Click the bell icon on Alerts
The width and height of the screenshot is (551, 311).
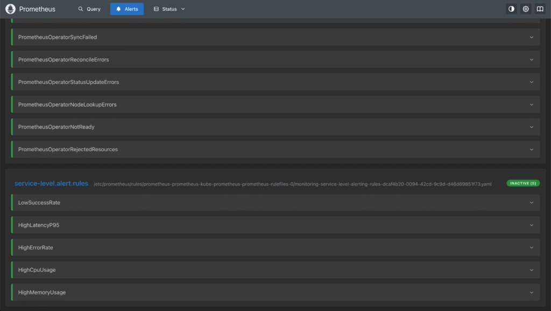pyautogui.click(x=118, y=9)
